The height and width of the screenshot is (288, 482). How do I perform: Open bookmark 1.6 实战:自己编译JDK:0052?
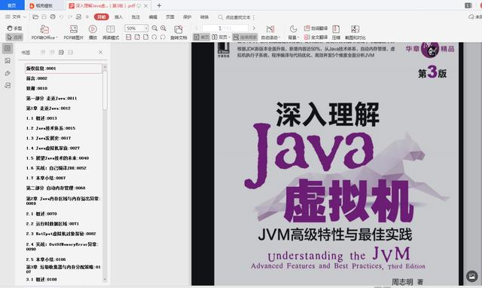[x=56, y=168]
